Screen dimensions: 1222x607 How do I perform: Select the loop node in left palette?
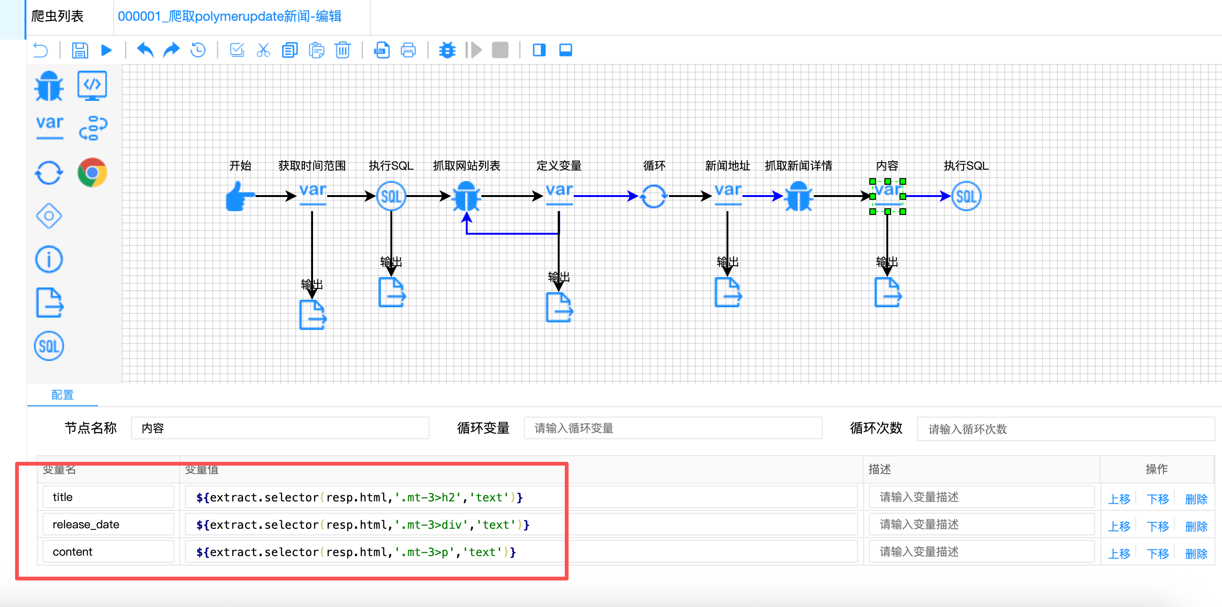point(49,172)
